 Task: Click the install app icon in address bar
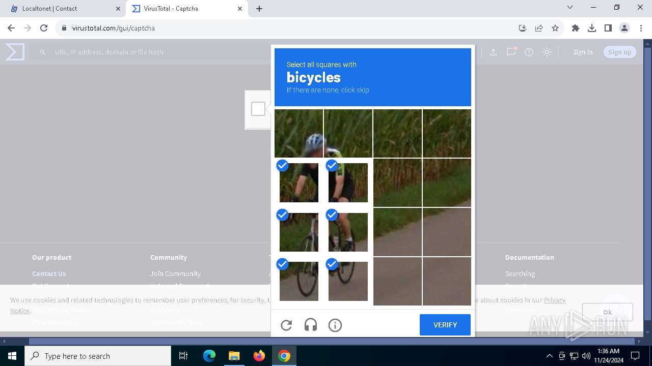point(522,28)
